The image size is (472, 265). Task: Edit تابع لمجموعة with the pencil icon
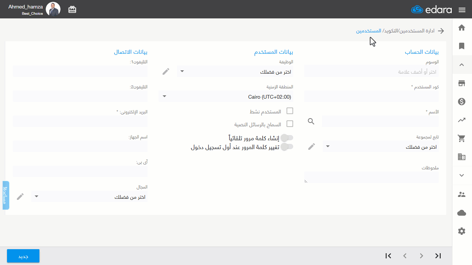[x=312, y=146]
